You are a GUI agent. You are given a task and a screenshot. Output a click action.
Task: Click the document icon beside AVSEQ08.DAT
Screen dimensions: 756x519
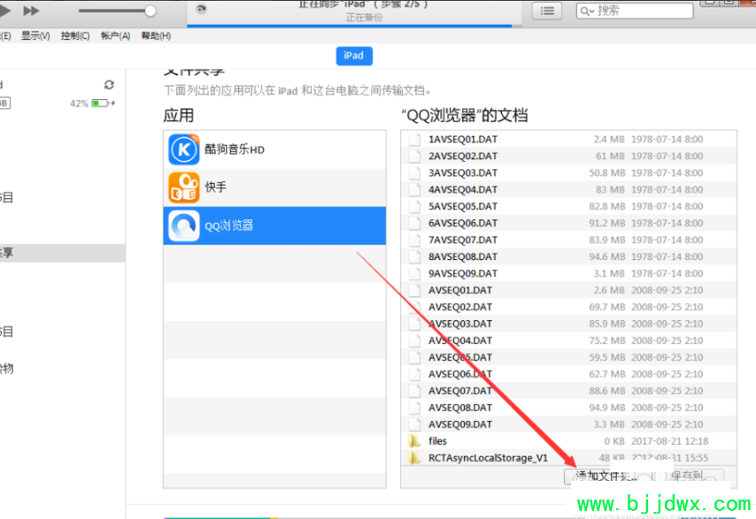tap(414, 408)
